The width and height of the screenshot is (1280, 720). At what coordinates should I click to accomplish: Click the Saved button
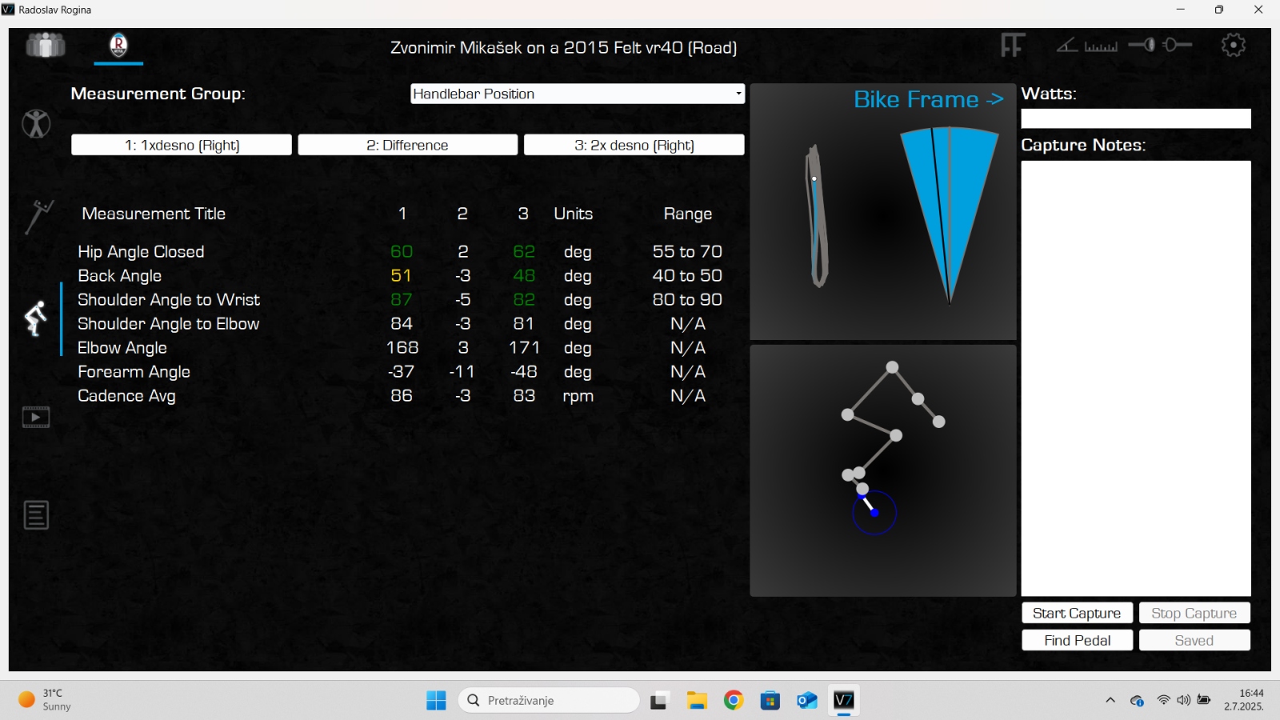1194,640
